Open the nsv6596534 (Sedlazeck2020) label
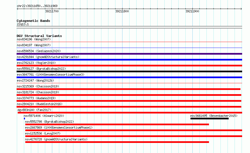 [39, 51]
